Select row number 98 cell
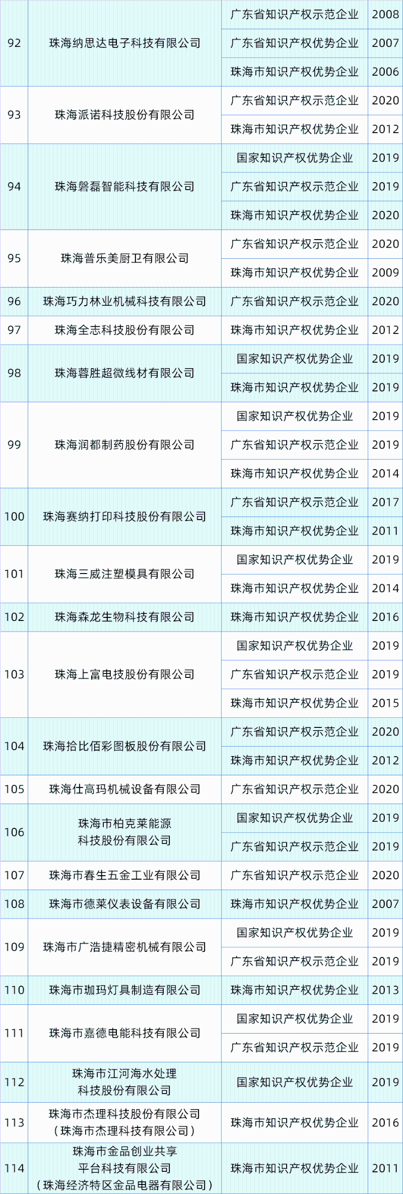The height and width of the screenshot is (1194, 403). point(14,373)
